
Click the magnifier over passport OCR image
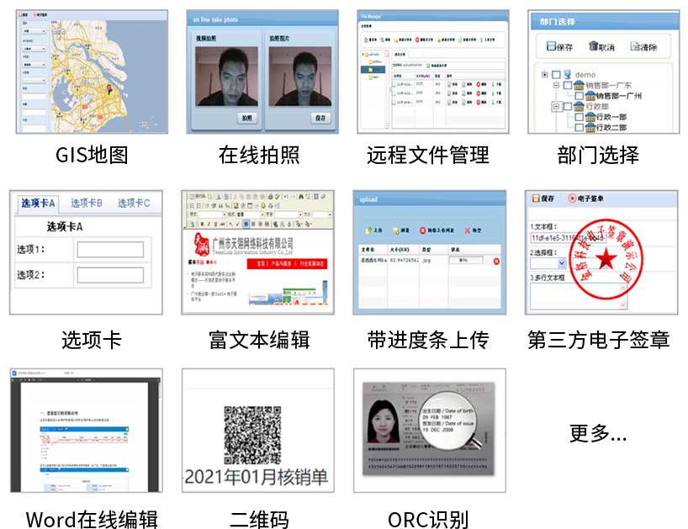click(x=450, y=422)
